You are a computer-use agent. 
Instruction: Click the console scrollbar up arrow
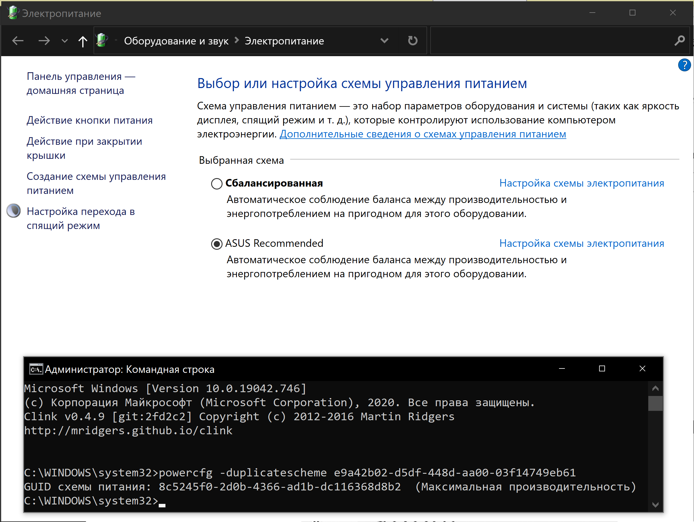pyautogui.click(x=655, y=389)
